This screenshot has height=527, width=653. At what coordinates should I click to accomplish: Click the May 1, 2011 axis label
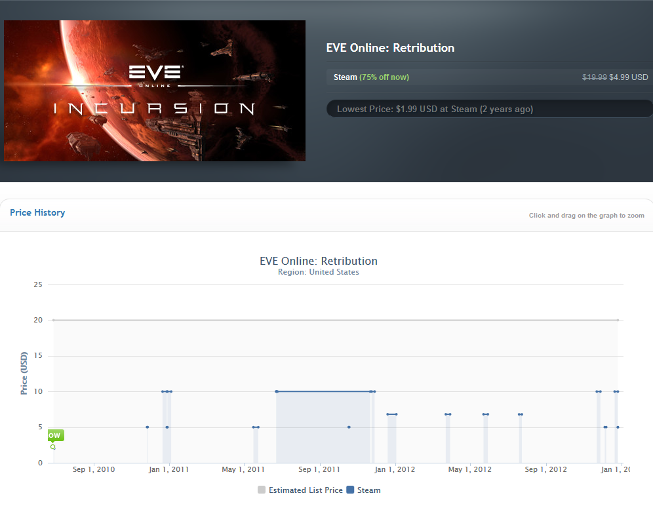pos(243,469)
